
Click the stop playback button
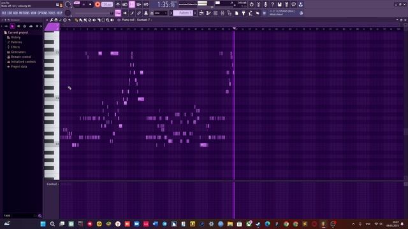click(x=91, y=4)
